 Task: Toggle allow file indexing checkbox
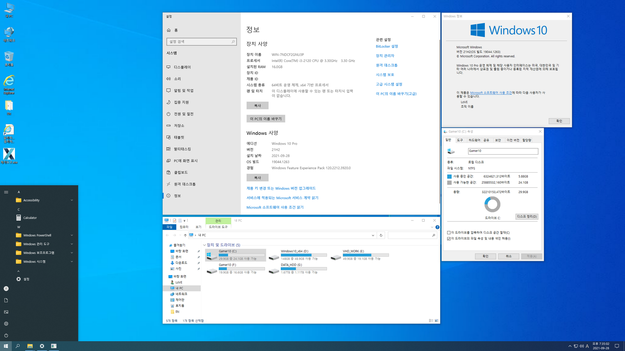[x=449, y=239]
